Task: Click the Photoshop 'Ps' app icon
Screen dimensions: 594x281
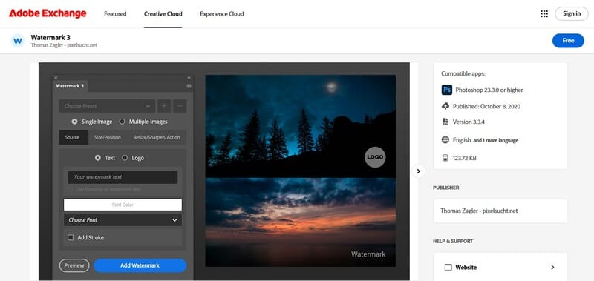Action: click(447, 90)
